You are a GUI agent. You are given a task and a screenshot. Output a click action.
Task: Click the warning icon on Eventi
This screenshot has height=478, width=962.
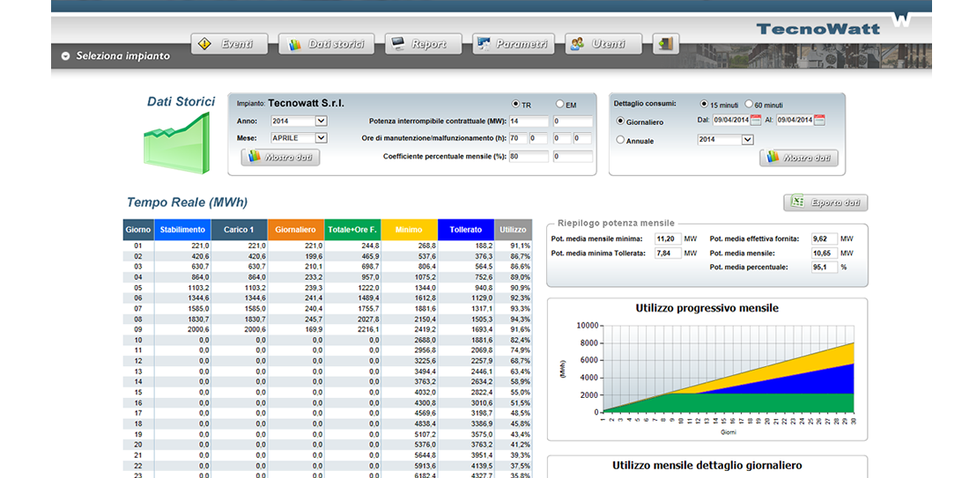pos(204,44)
